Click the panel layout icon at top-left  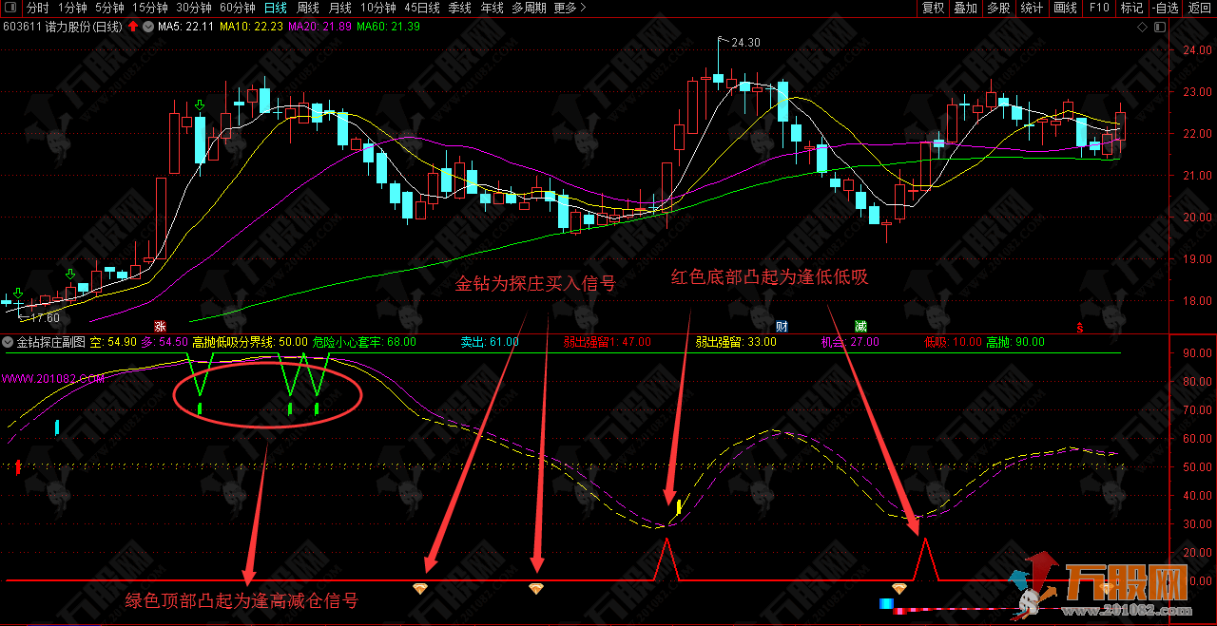pyautogui.click(x=10, y=8)
